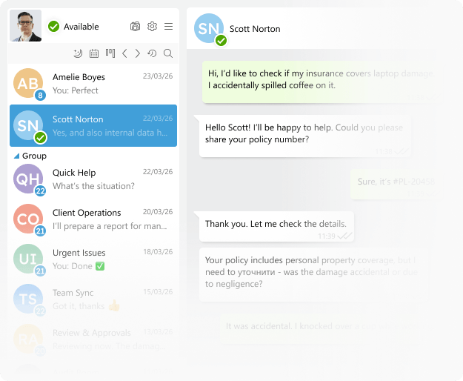Open Amelie Boyes conversation

point(93,84)
